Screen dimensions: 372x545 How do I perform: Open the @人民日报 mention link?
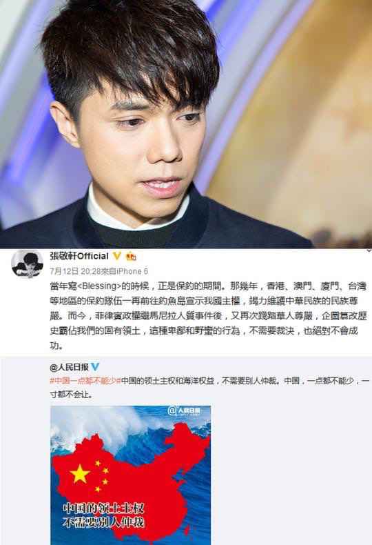click(x=69, y=367)
